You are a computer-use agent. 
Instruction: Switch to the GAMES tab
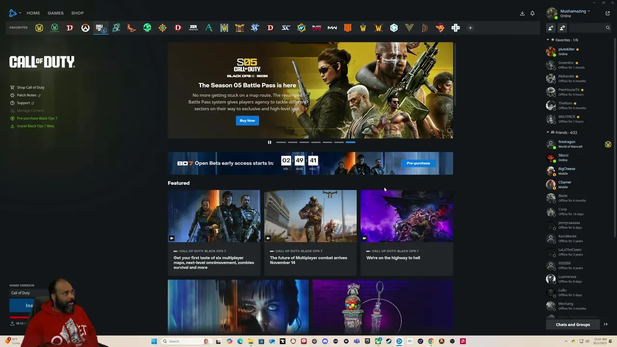click(x=55, y=13)
